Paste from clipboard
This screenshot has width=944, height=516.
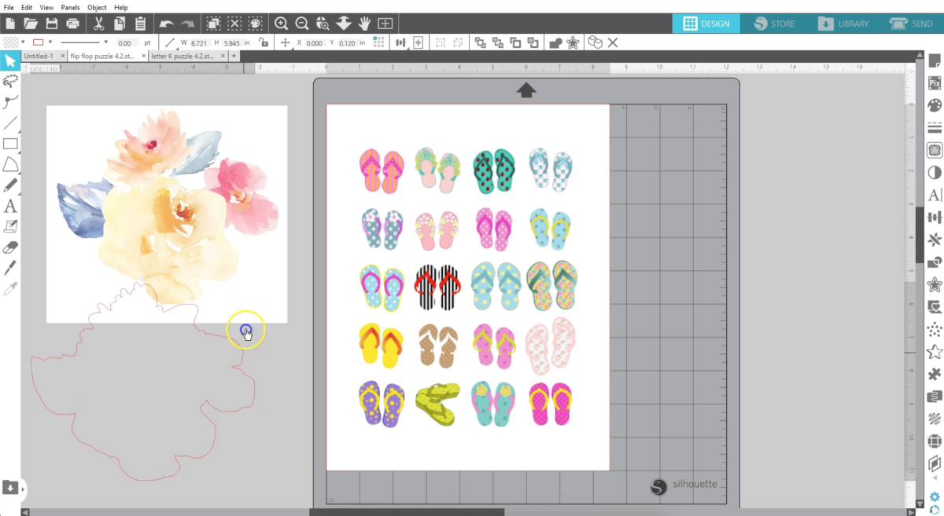(x=140, y=24)
